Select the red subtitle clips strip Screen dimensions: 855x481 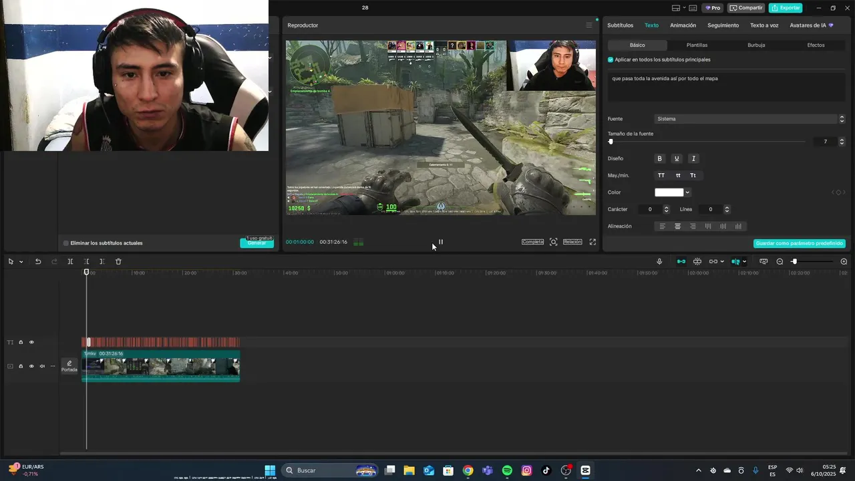coord(160,342)
